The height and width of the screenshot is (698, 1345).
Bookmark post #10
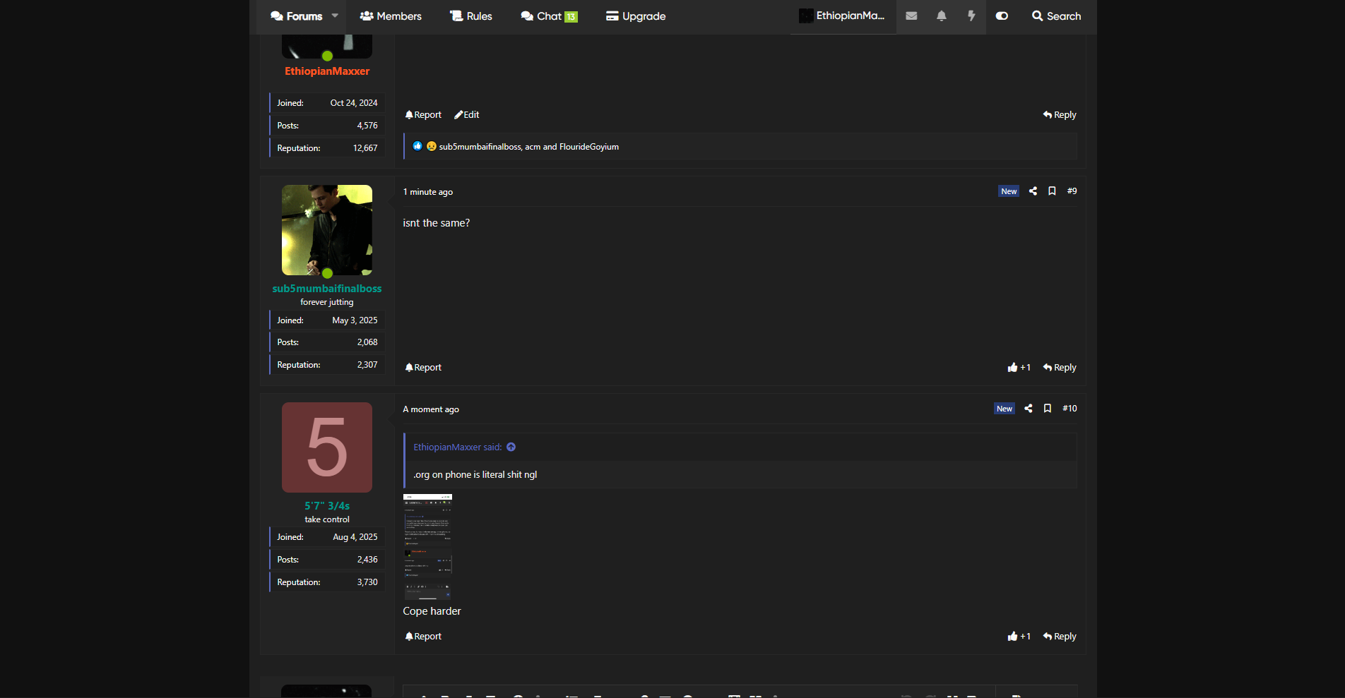1048,409
